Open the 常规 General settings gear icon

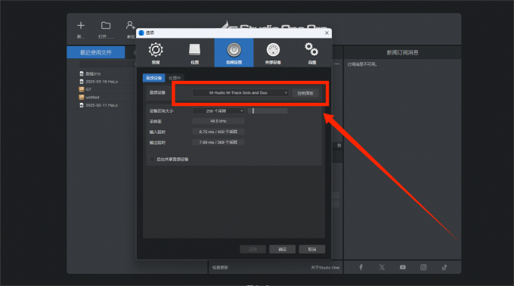(x=156, y=50)
